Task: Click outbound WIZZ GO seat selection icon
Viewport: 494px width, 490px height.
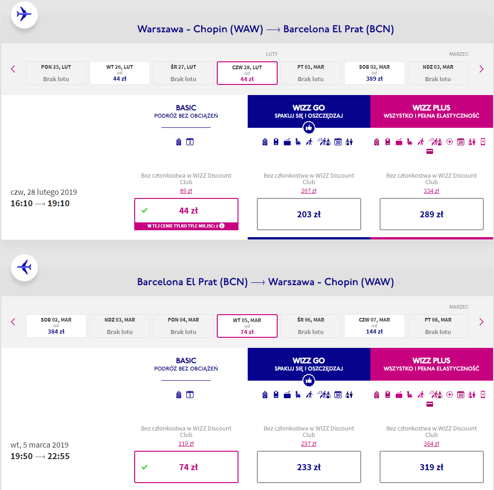Action: coord(298,142)
